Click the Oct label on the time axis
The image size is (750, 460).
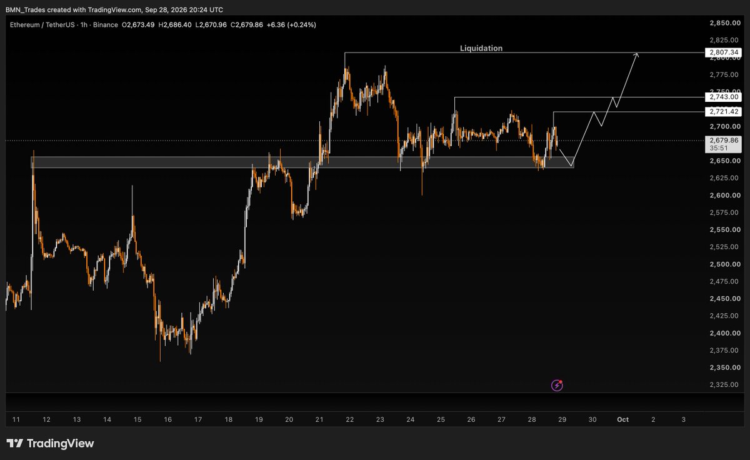pos(623,419)
